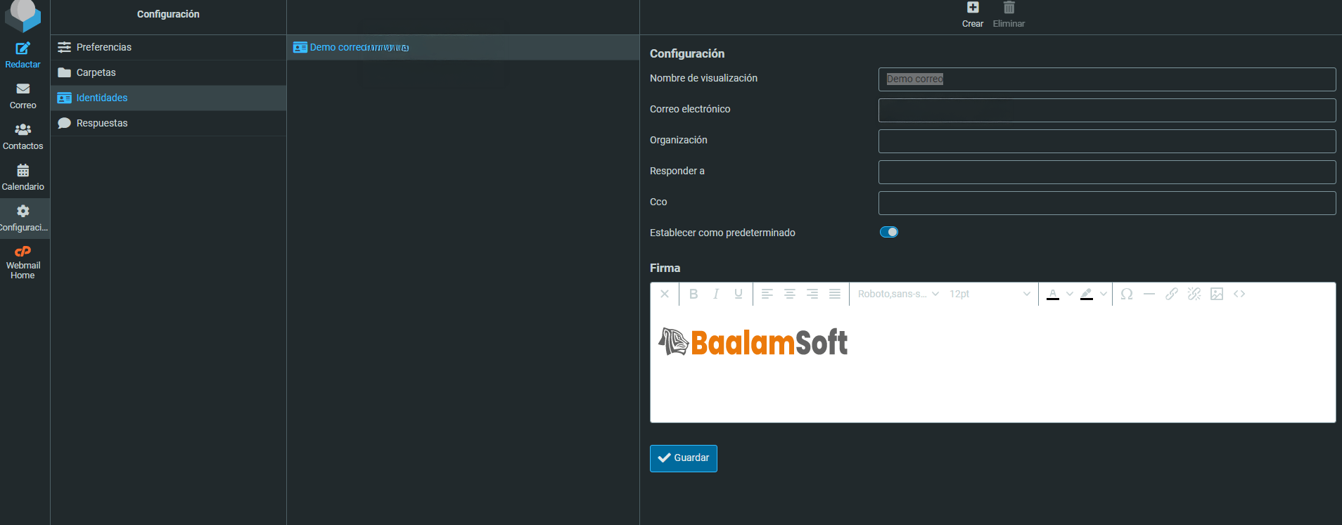This screenshot has height=525, width=1342.
Task: Expand text color picker arrow
Action: tap(1070, 294)
